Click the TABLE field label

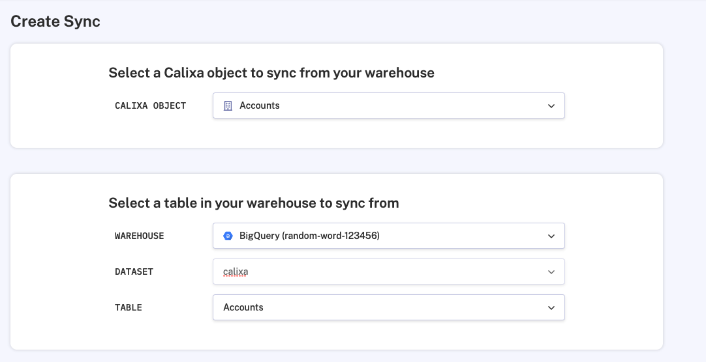point(129,307)
